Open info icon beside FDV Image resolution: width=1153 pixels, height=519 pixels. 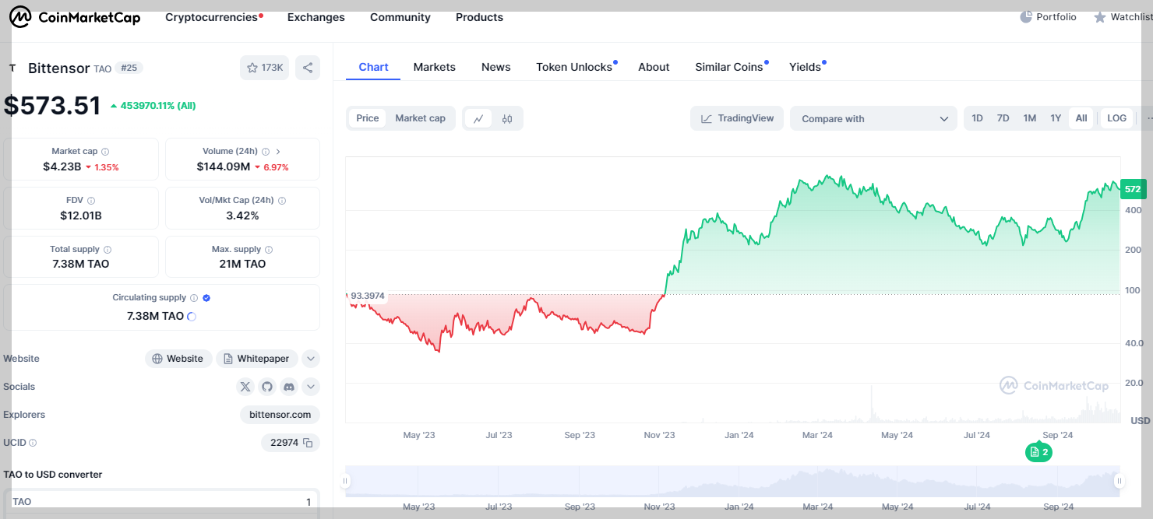[91, 201]
